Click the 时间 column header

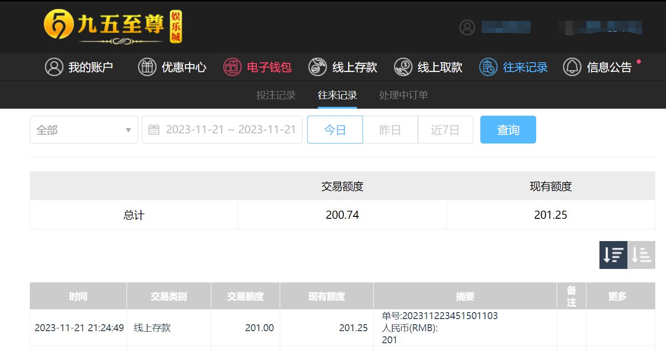point(78,296)
